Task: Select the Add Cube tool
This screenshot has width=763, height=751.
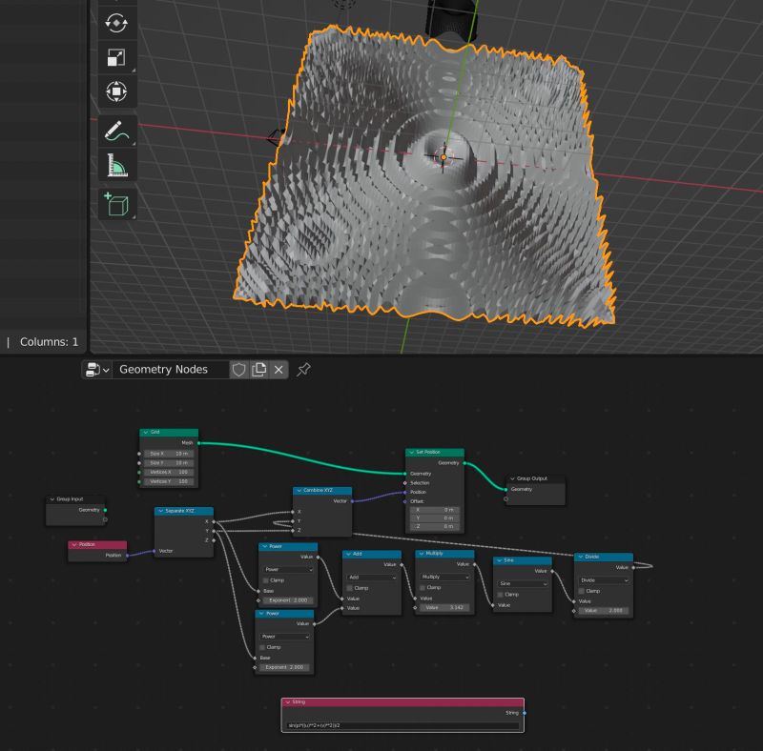Action: (x=119, y=204)
